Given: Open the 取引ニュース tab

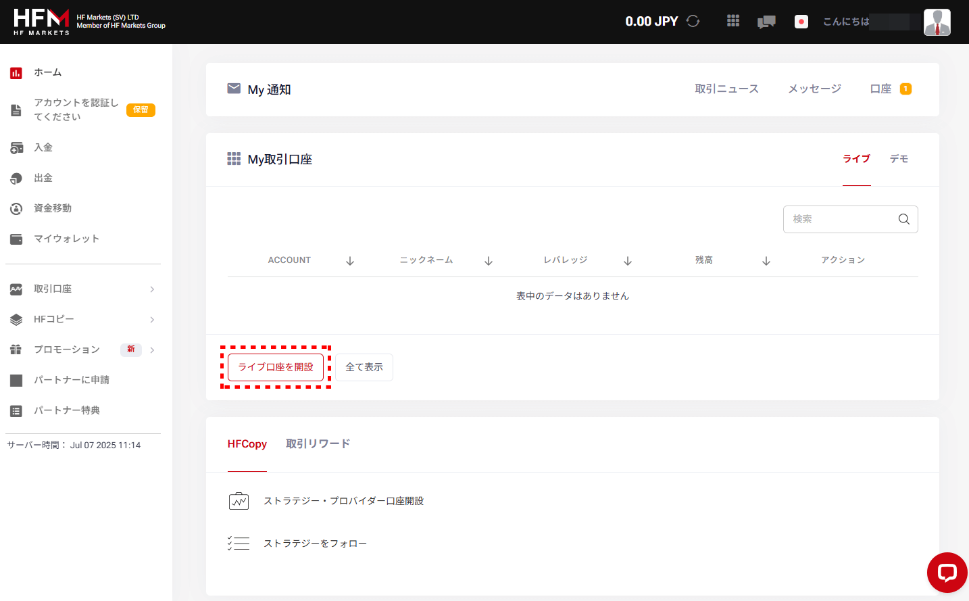Looking at the screenshot, I should 727,89.
